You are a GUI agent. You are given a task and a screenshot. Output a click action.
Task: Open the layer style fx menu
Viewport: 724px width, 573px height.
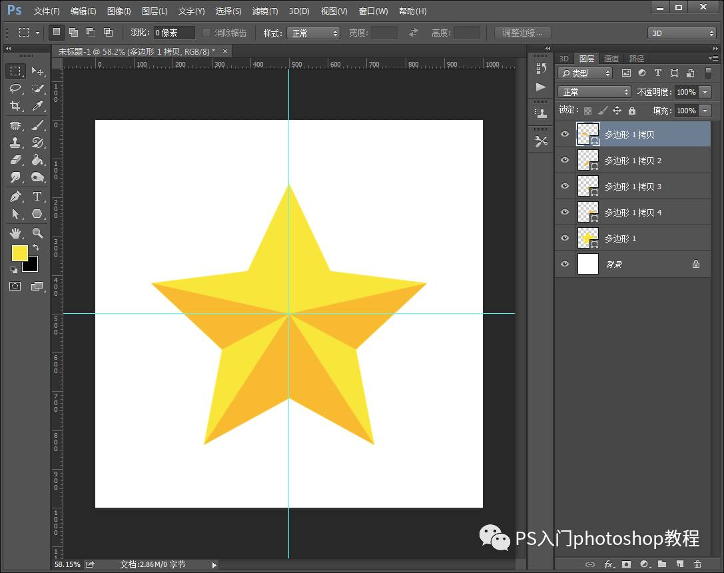click(x=609, y=564)
